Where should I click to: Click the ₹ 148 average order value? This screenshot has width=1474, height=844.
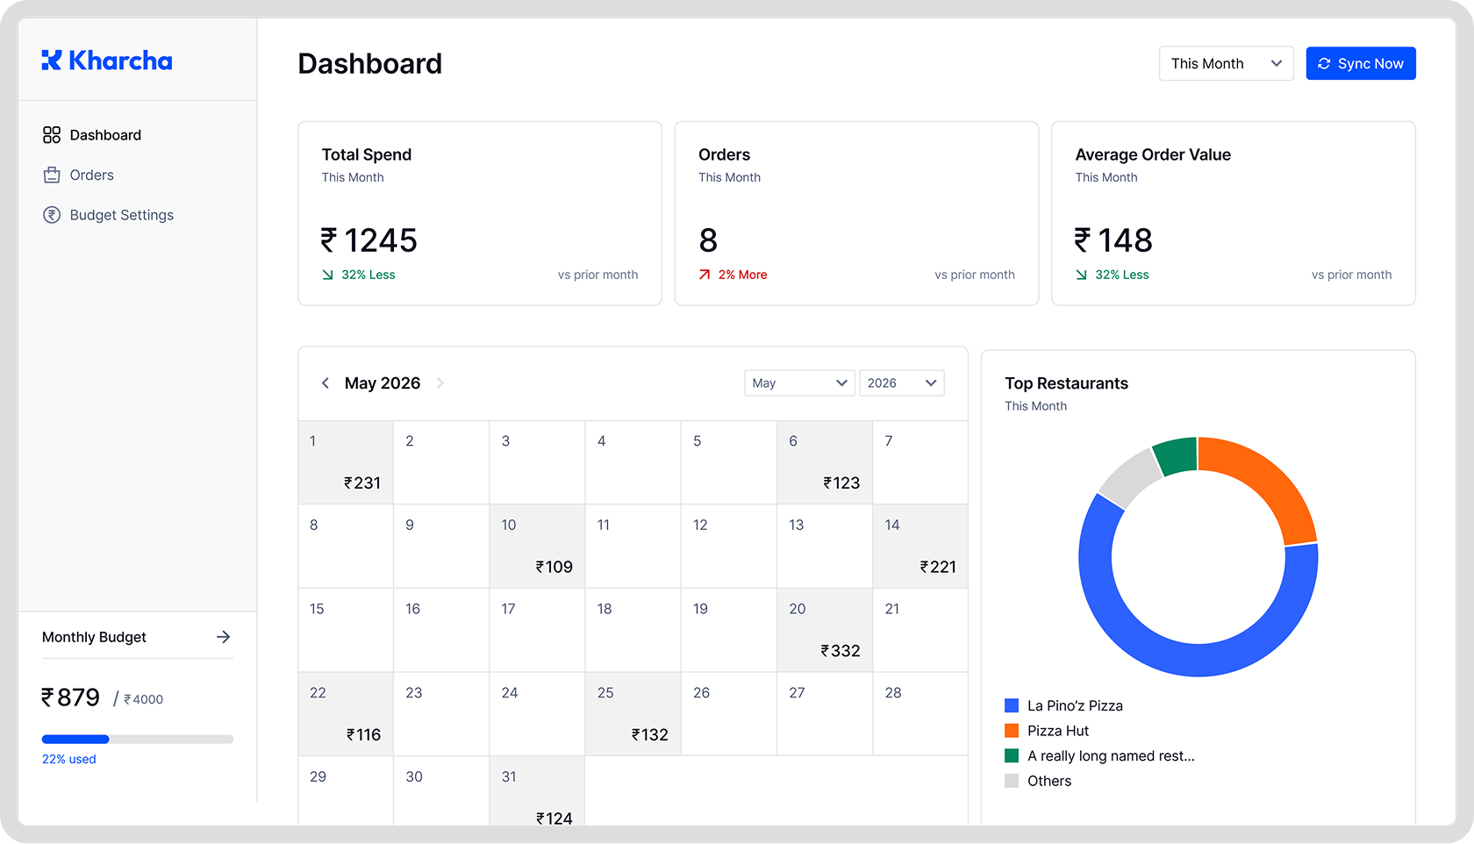point(1113,240)
